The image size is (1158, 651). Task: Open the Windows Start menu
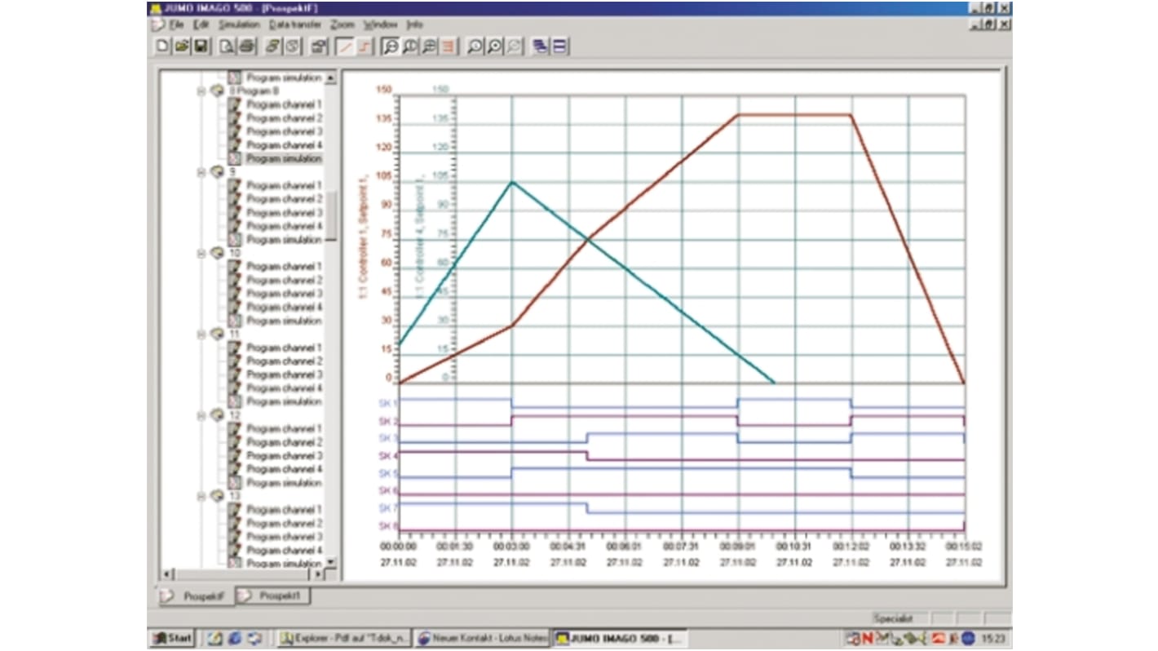pyautogui.click(x=174, y=638)
